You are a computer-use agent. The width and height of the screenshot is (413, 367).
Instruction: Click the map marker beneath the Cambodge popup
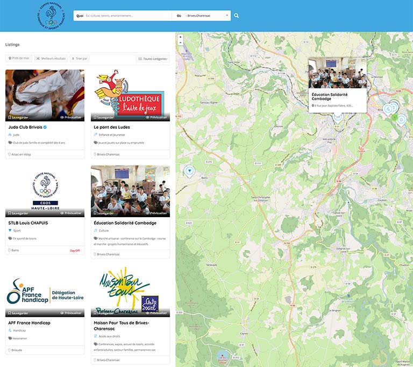coord(338,117)
